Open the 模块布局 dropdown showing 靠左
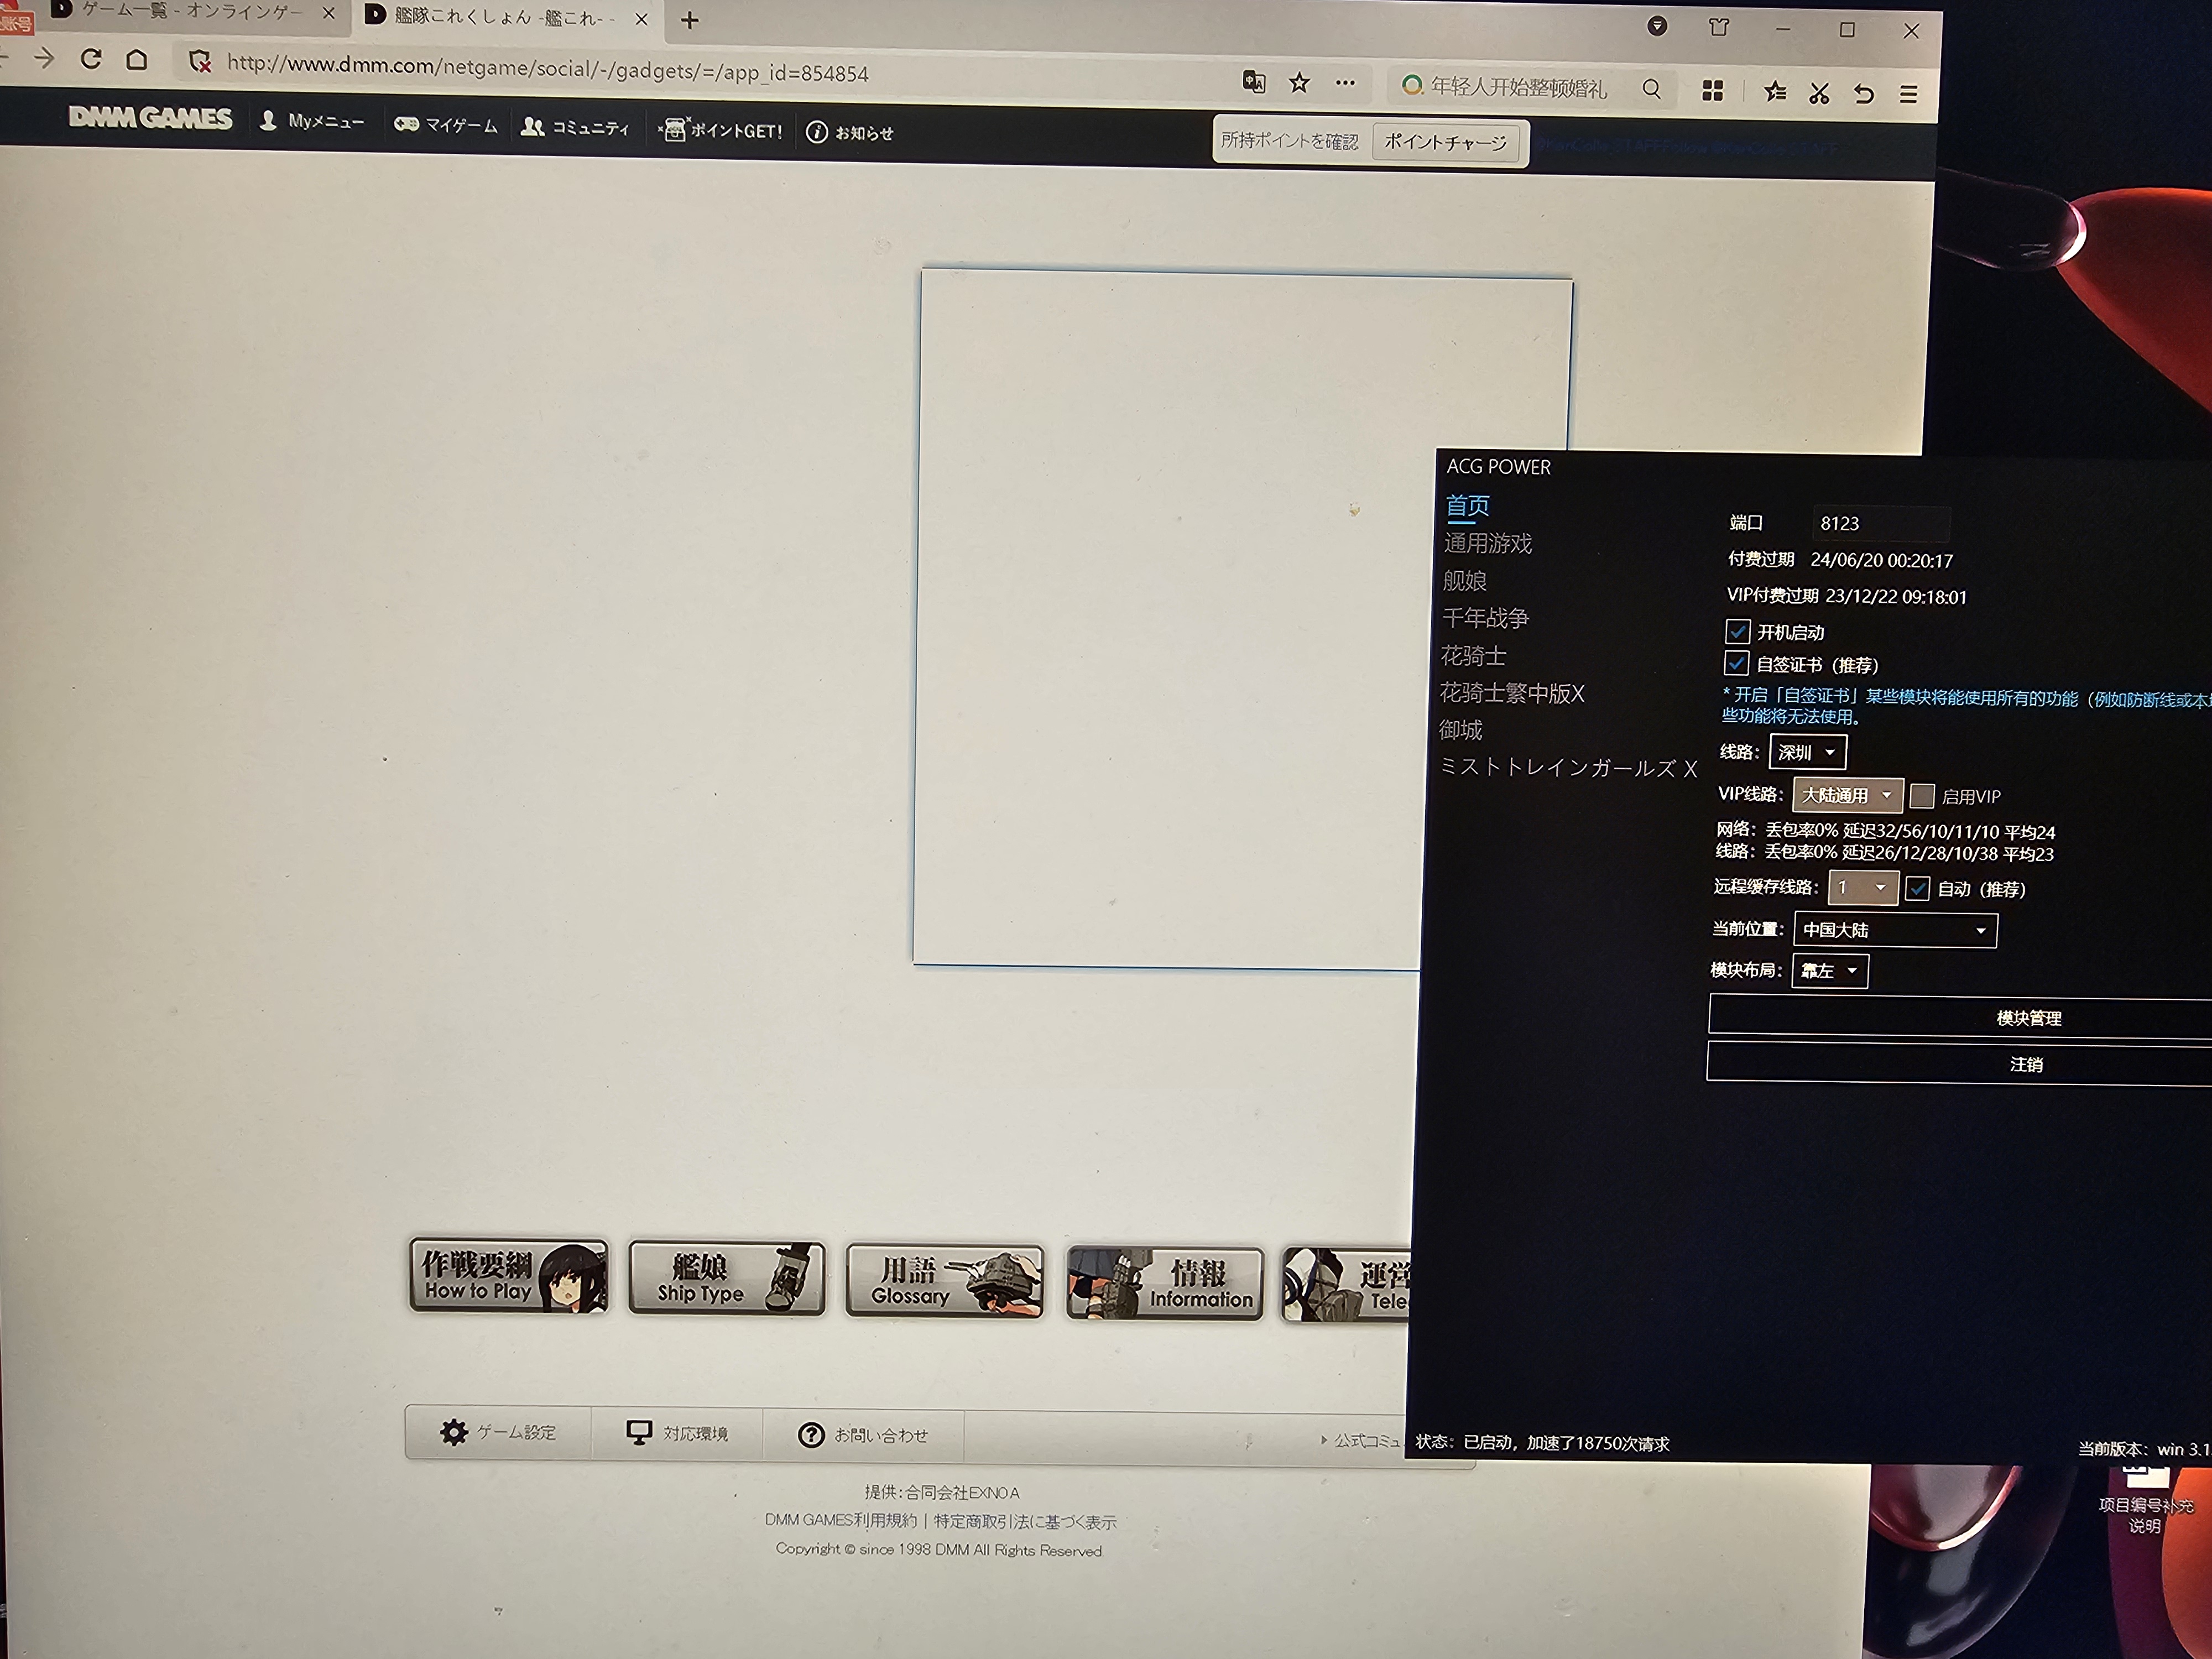This screenshot has height=1659, width=2212. [x=1829, y=970]
